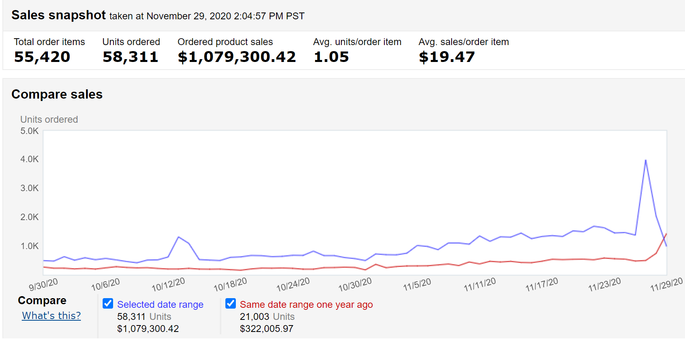685x342 pixels.
Task: Click the 1.05 Avg. units/order item value
Action: pos(331,57)
